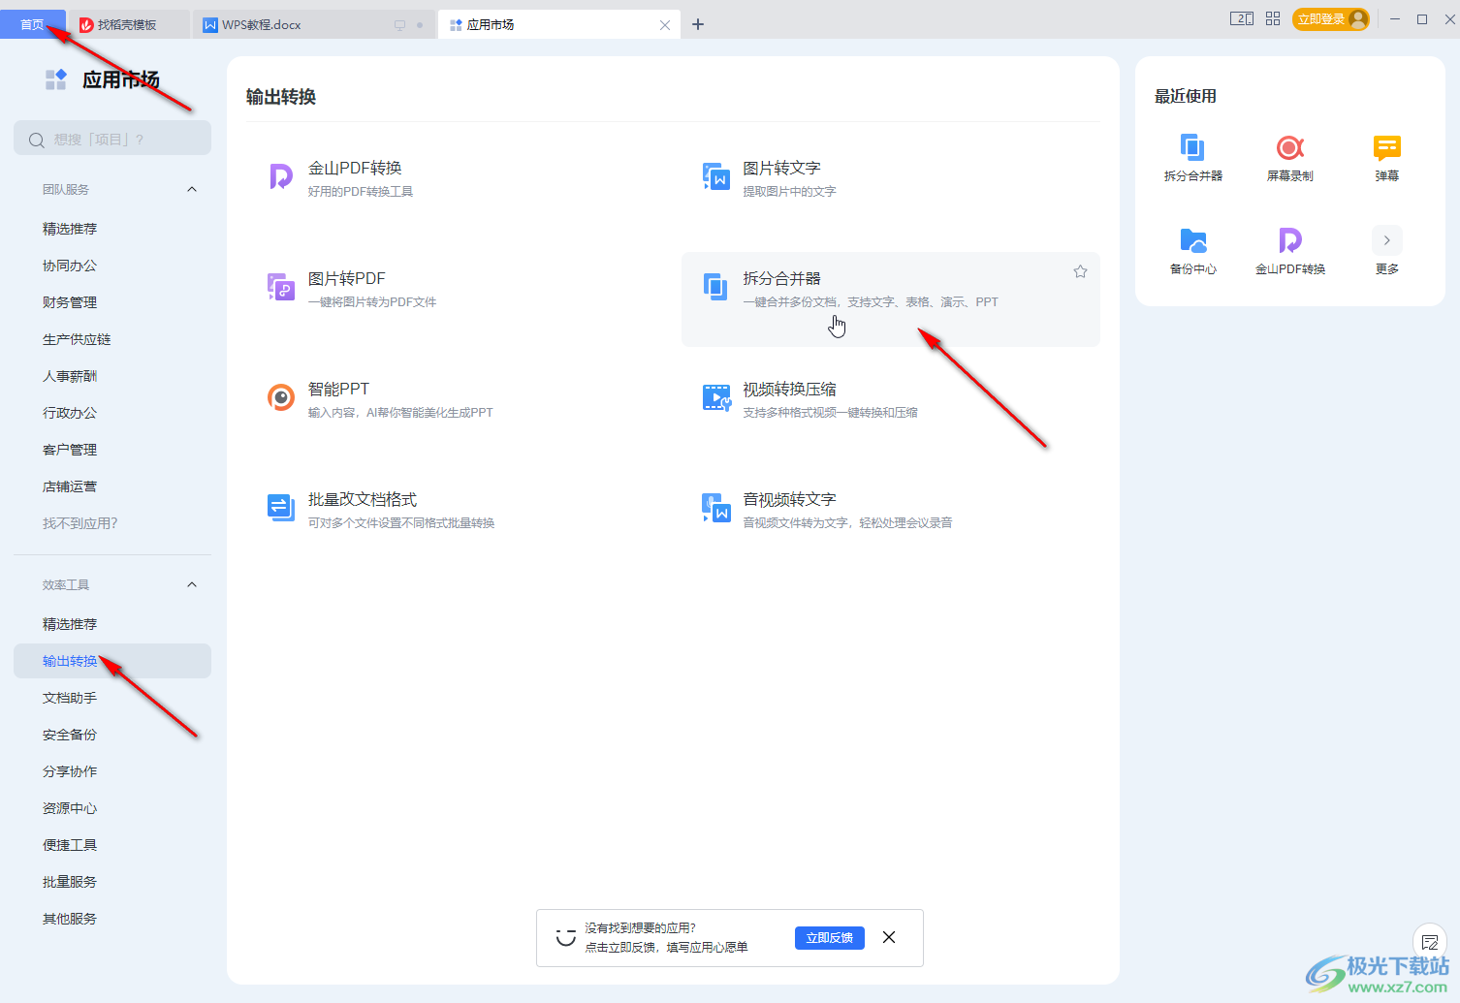Click the 智能PPT title text

pyautogui.click(x=338, y=389)
